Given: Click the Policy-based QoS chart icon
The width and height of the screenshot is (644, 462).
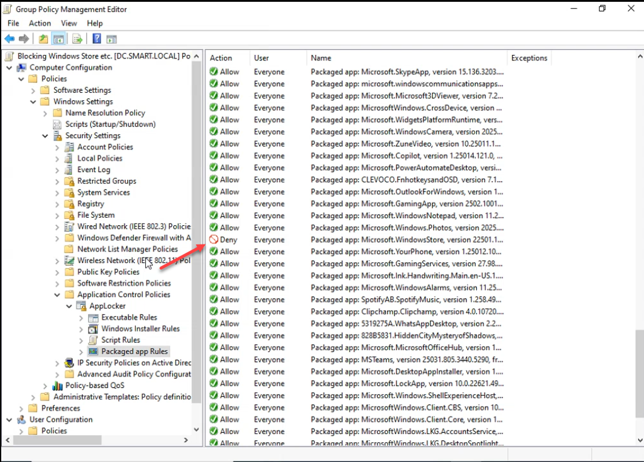Looking at the screenshot, I should (x=57, y=385).
